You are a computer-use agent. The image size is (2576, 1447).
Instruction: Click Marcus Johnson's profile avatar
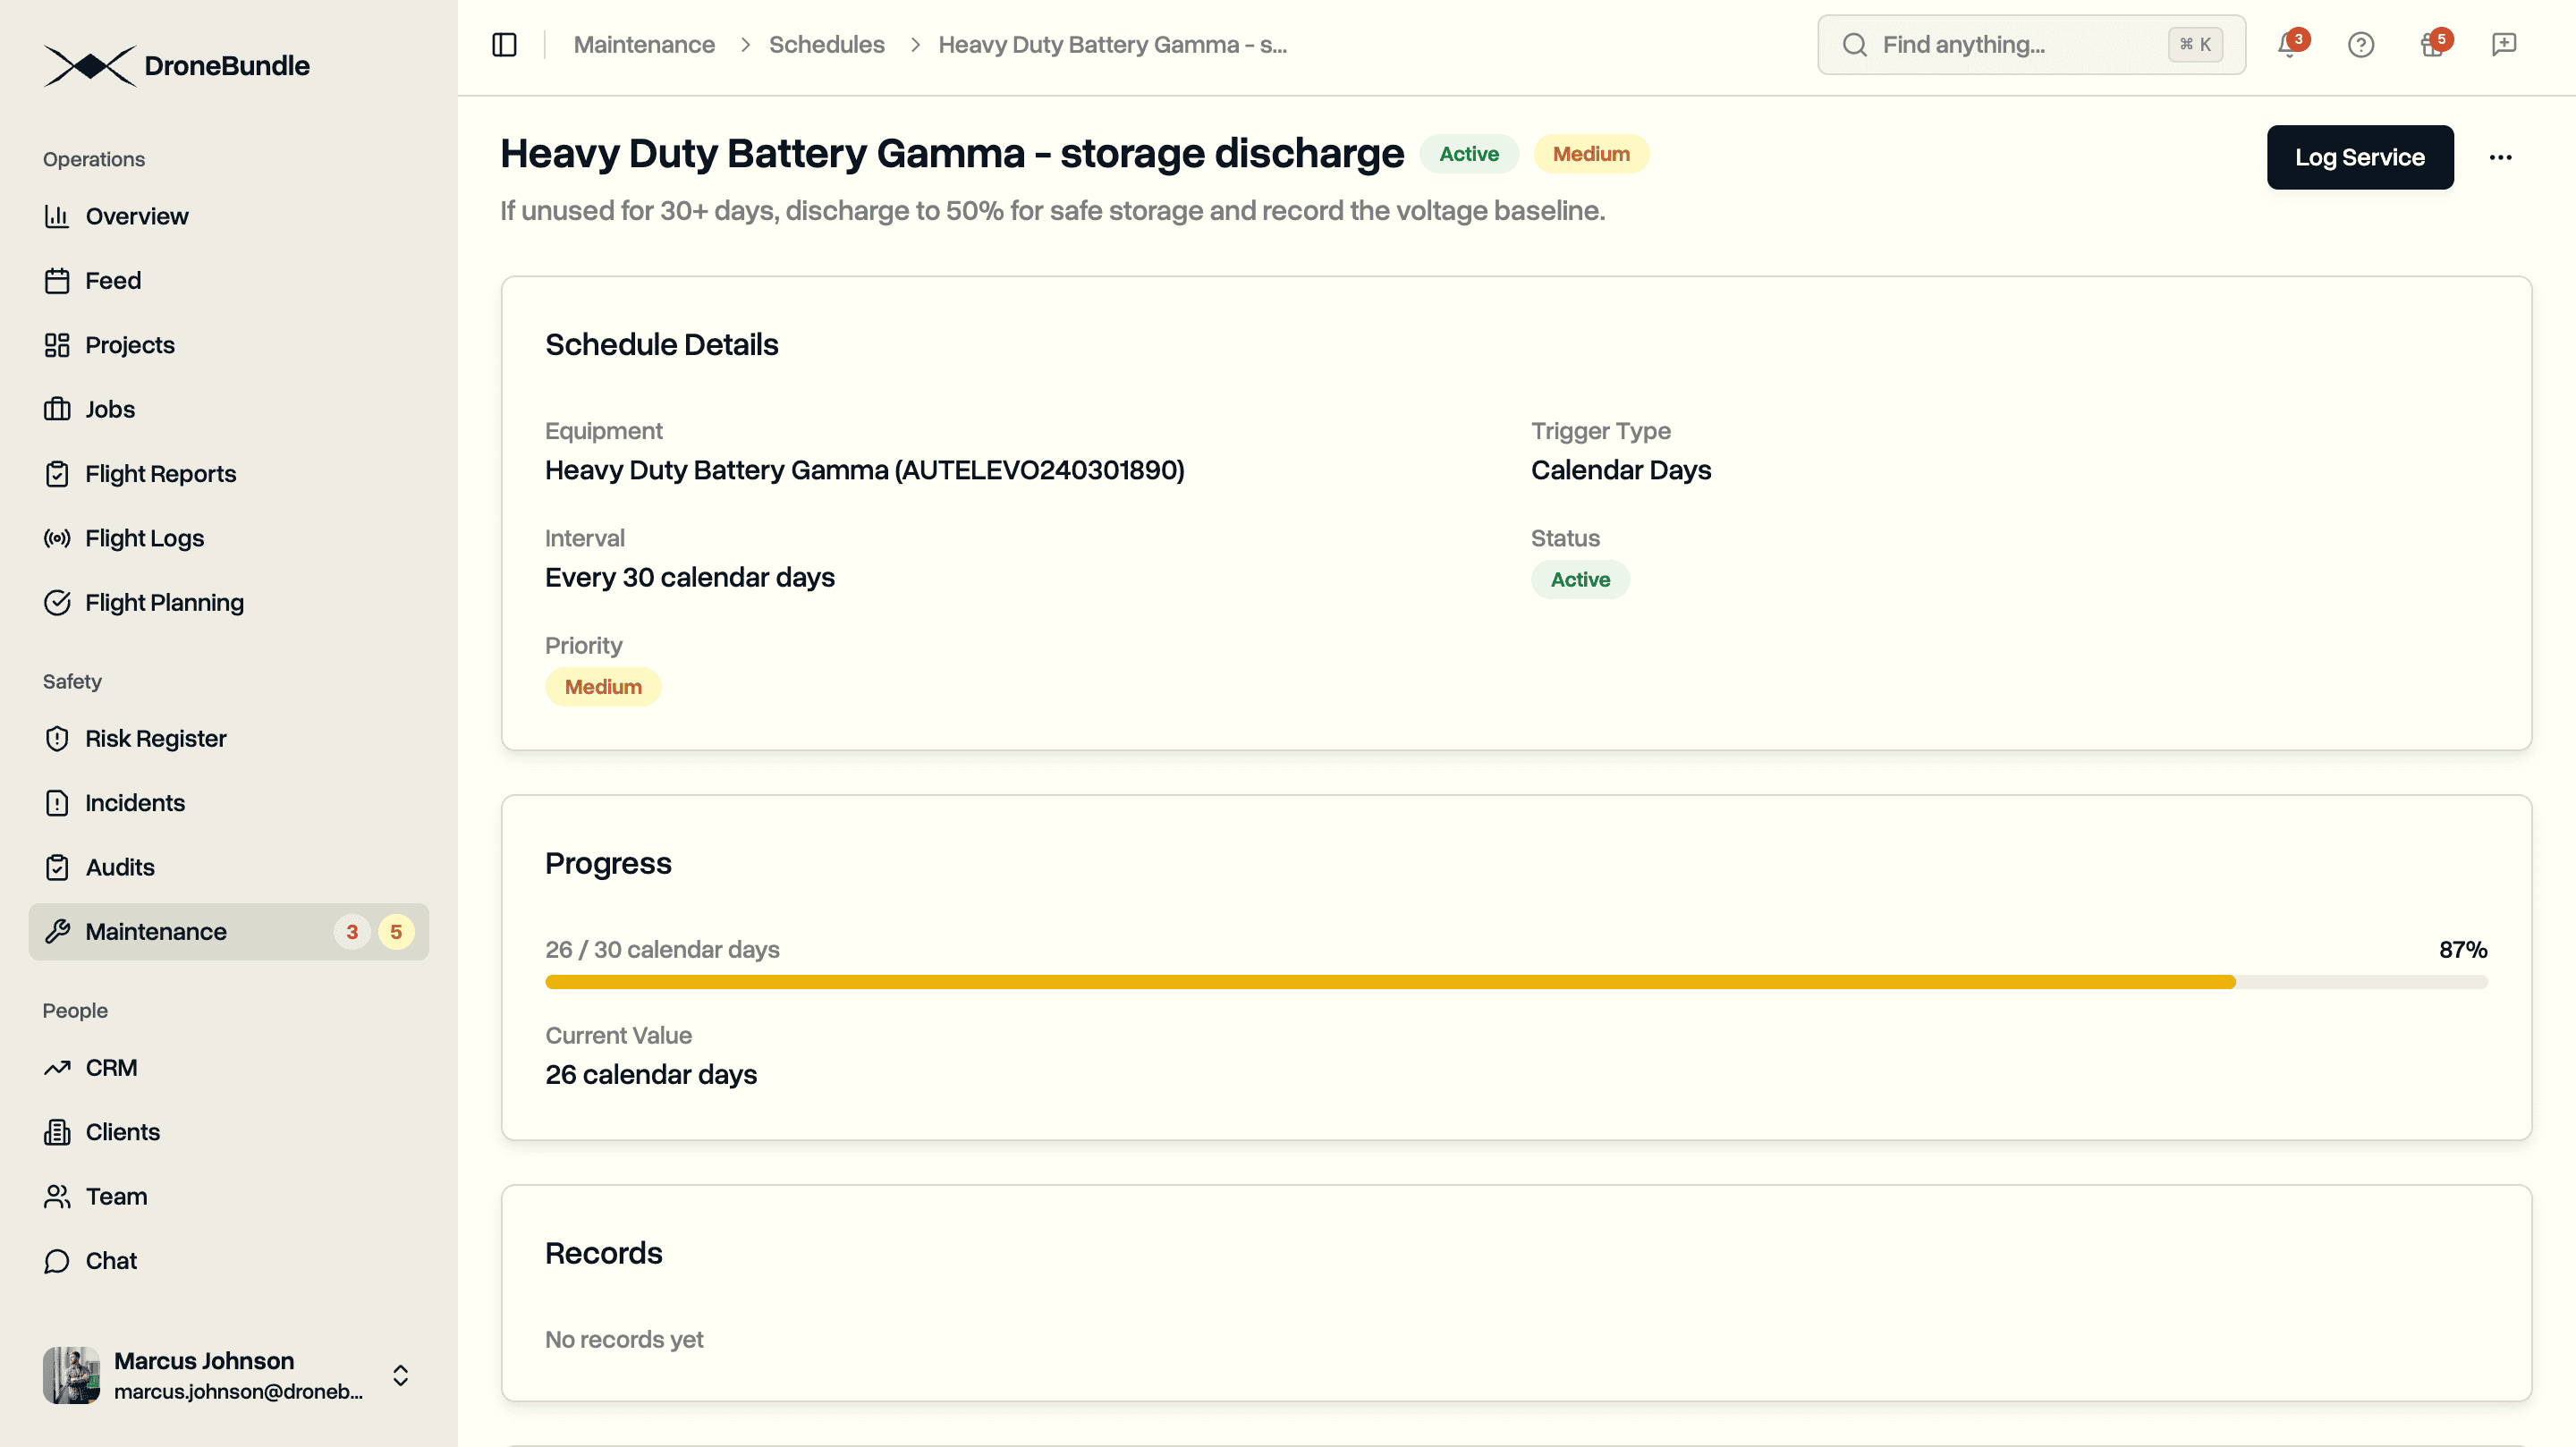(71, 1376)
